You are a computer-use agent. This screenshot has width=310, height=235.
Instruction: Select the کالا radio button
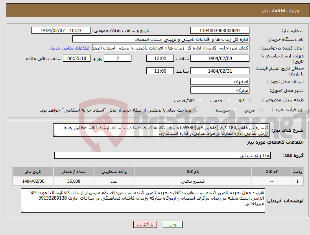[251, 100]
